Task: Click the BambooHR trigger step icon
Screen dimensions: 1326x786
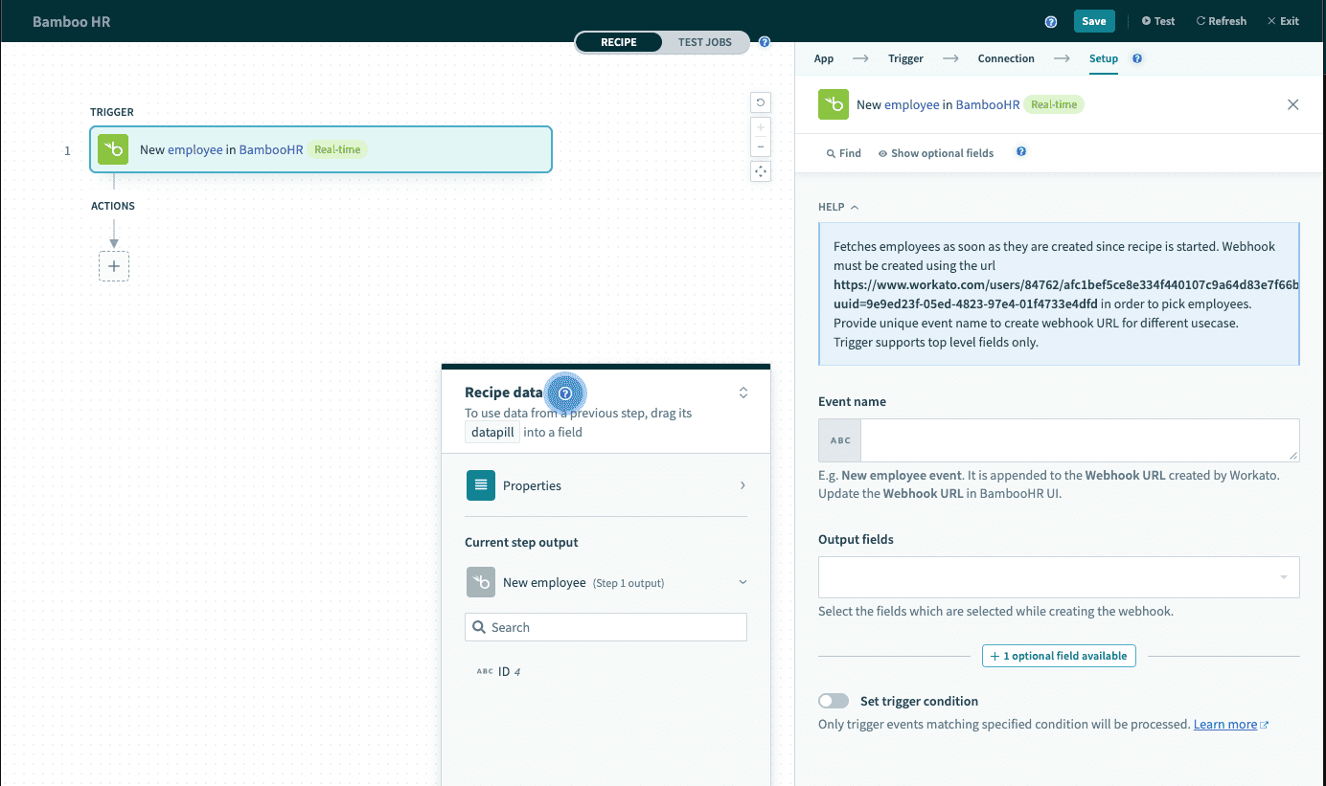Action: (113, 149)
